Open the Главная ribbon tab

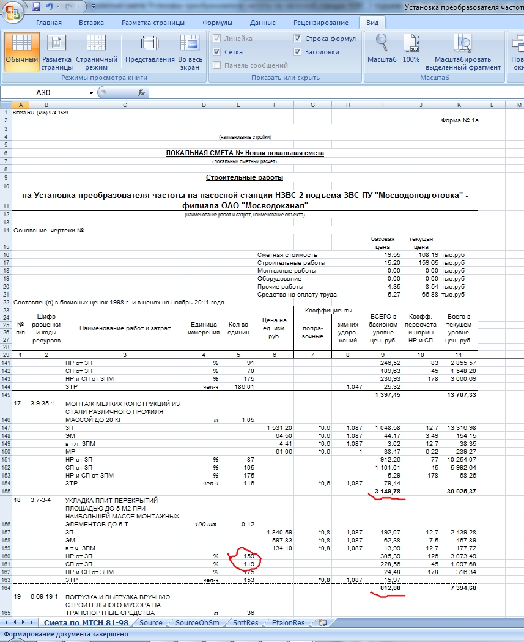(49, 23)
